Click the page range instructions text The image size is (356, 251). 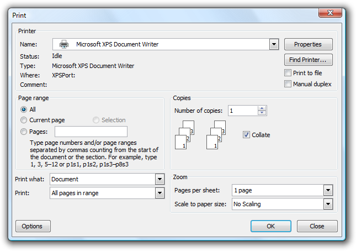[x=94, y=154]
